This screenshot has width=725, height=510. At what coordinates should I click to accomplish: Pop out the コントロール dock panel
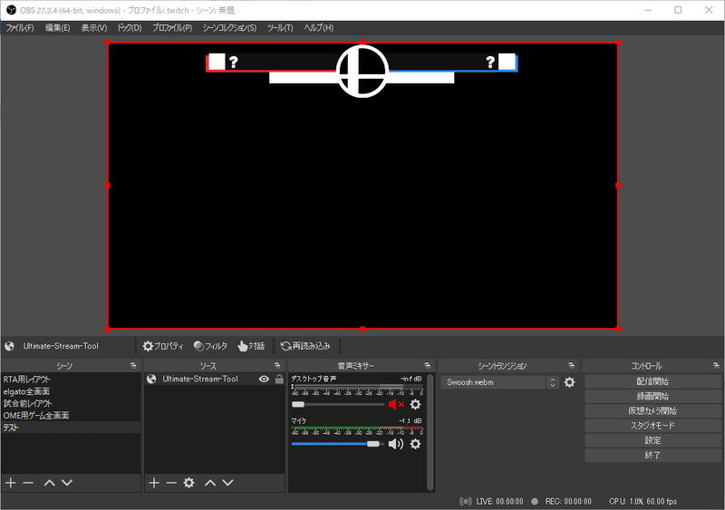(x=716, y=366)
